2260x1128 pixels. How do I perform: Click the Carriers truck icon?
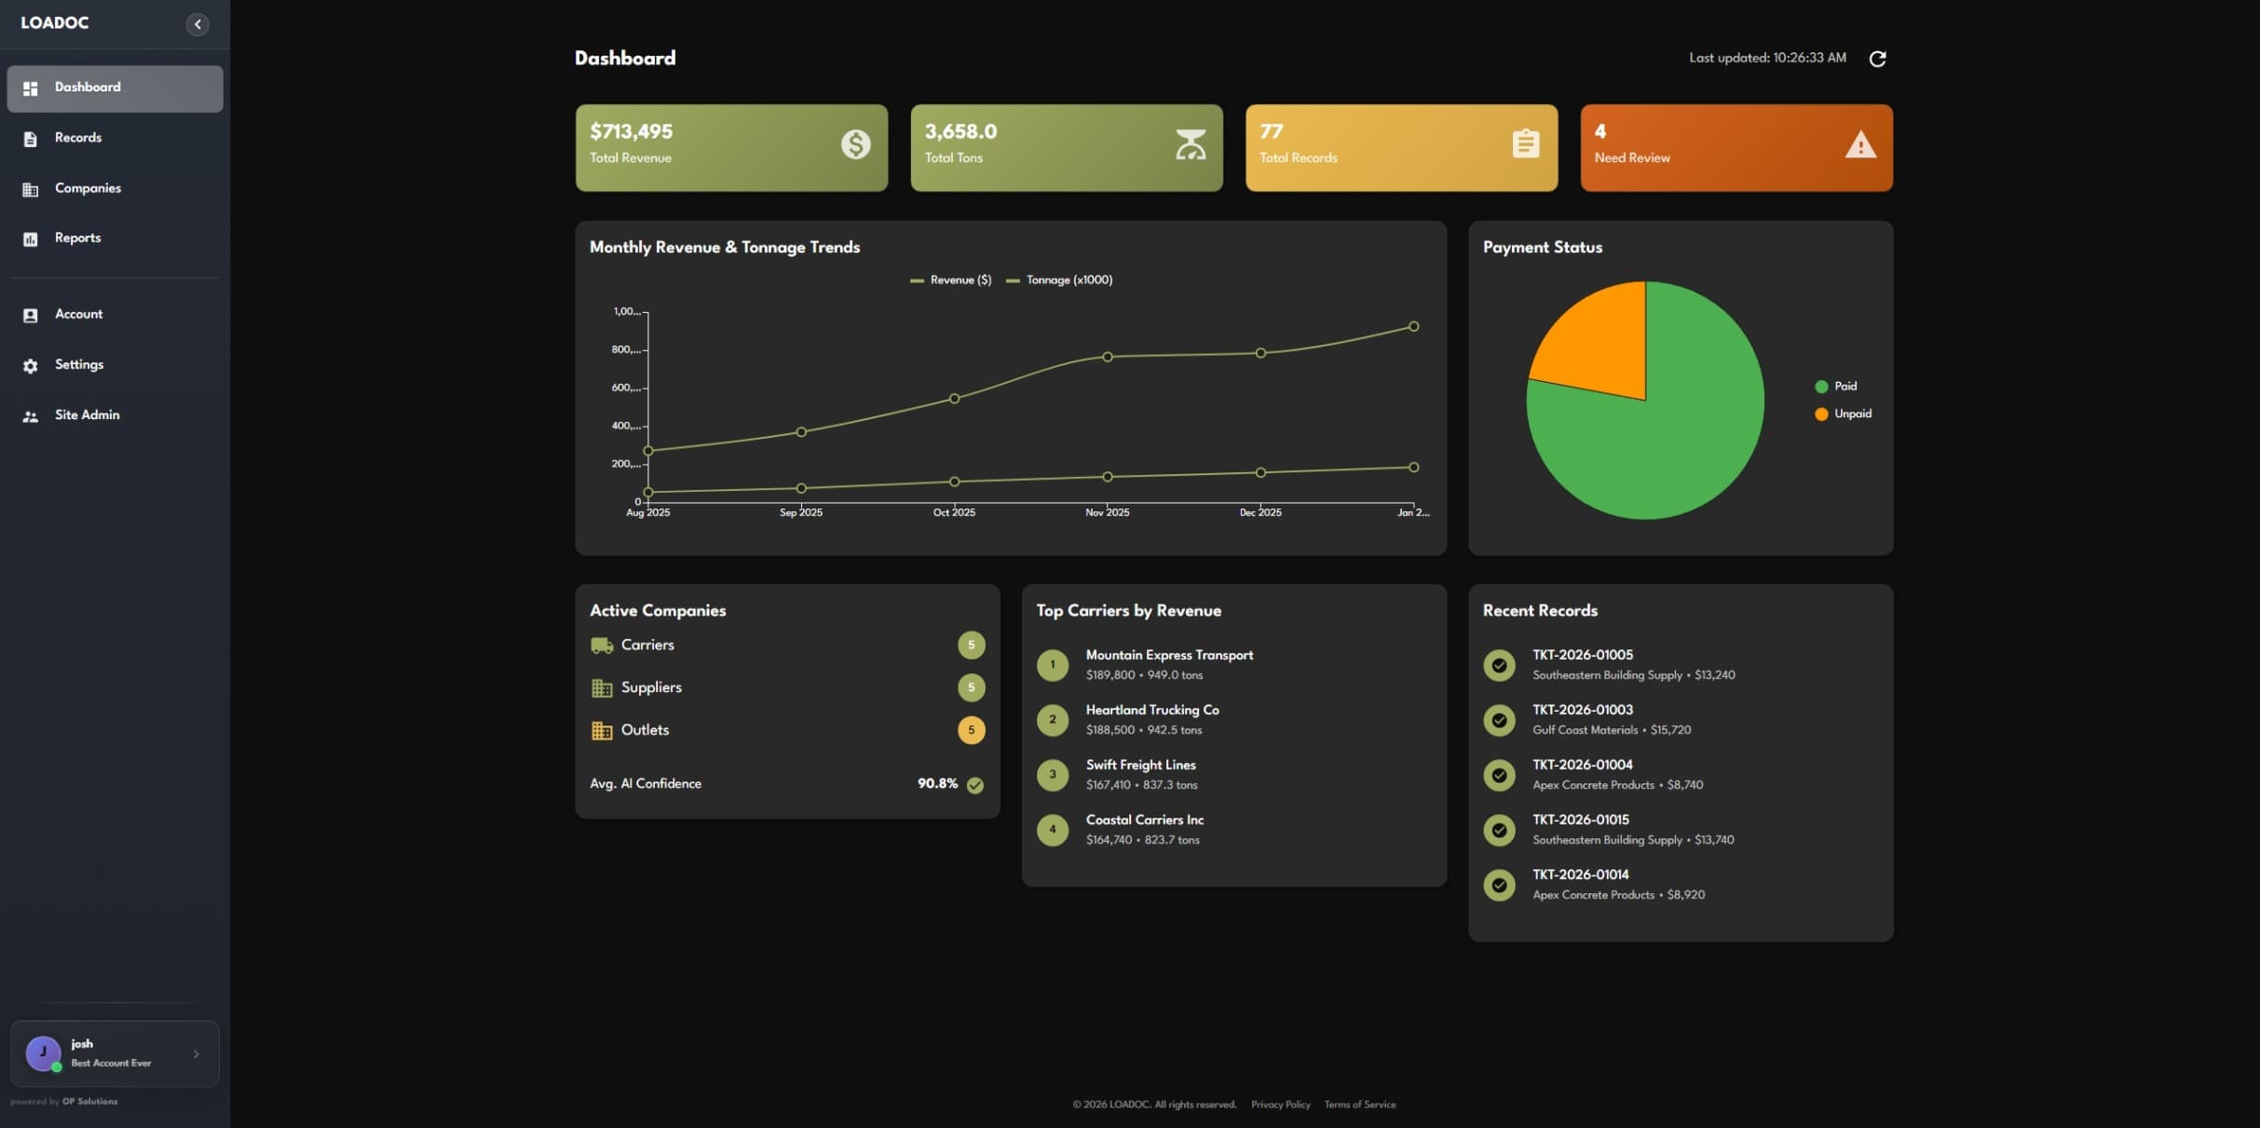point(602,646)
